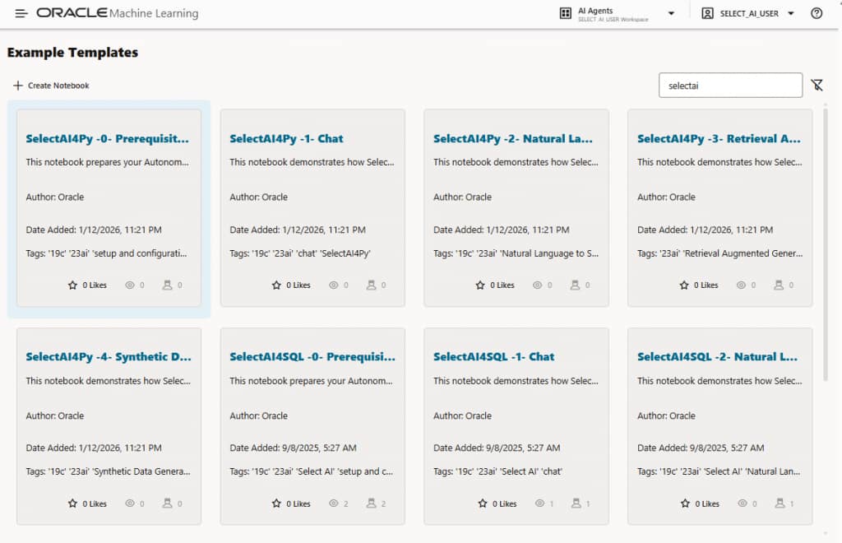842x543 pixels.
Task: Like the SelectAI4Py -1- Chat template
Action: coord(277,285)
